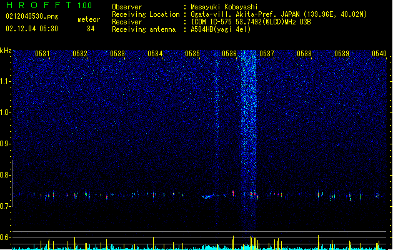393x250 pixels.
Task: Click time marker 0537
Action: (267, 54)
